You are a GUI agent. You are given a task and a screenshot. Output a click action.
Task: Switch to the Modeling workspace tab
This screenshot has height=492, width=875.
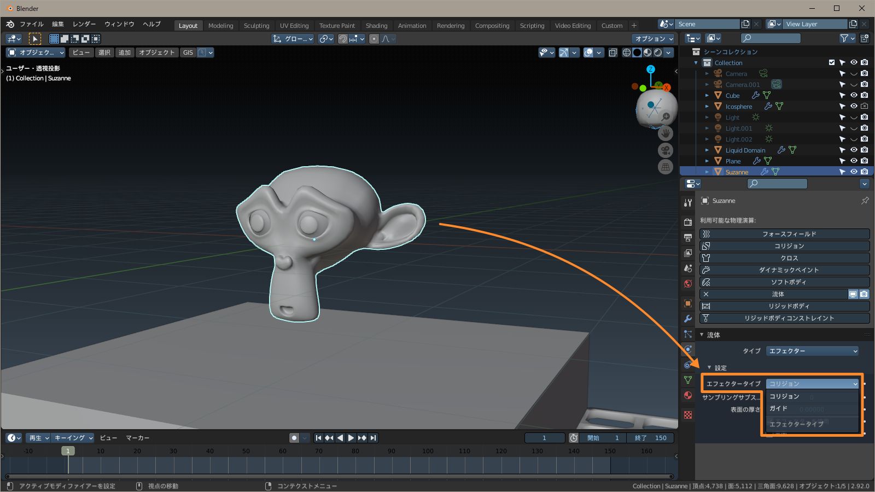pyautogui.click(x=220, y=26)
